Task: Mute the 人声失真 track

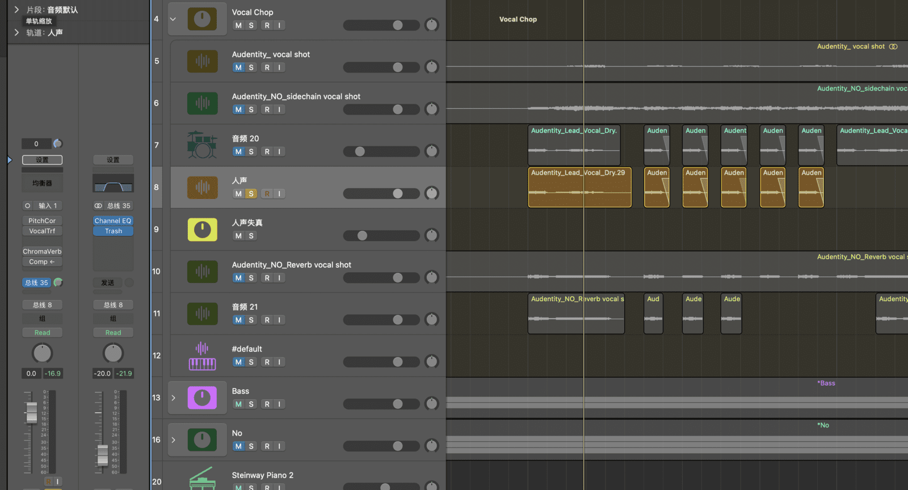Action: pos(238,236)
